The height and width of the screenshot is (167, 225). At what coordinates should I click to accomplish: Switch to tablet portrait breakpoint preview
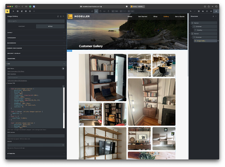pyautogui.click(x=101, y=11)
